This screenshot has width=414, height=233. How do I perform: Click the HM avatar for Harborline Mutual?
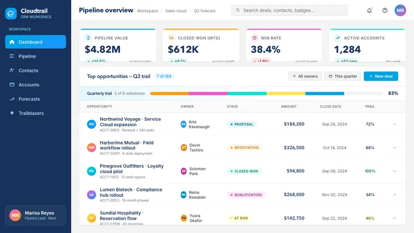[x=92, y=148]
